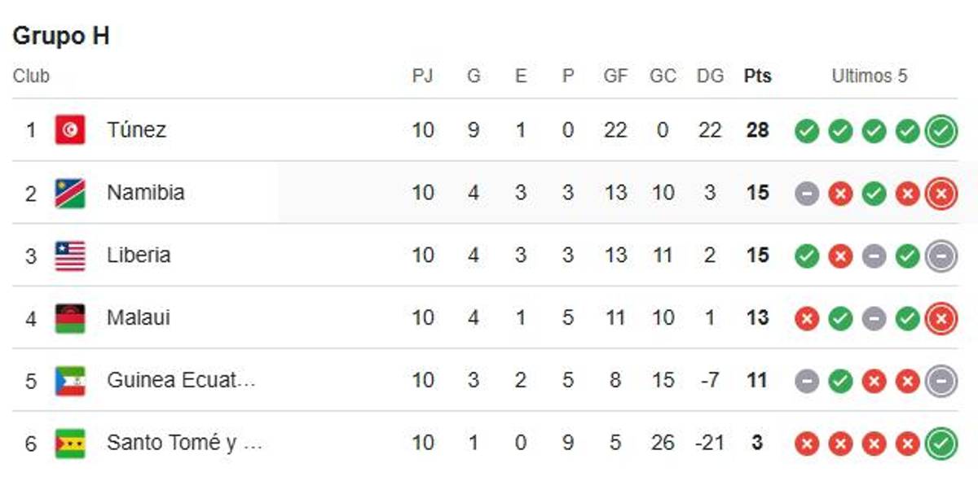Open the Túnez team link

pyautogui.click(x=136, y=130)
